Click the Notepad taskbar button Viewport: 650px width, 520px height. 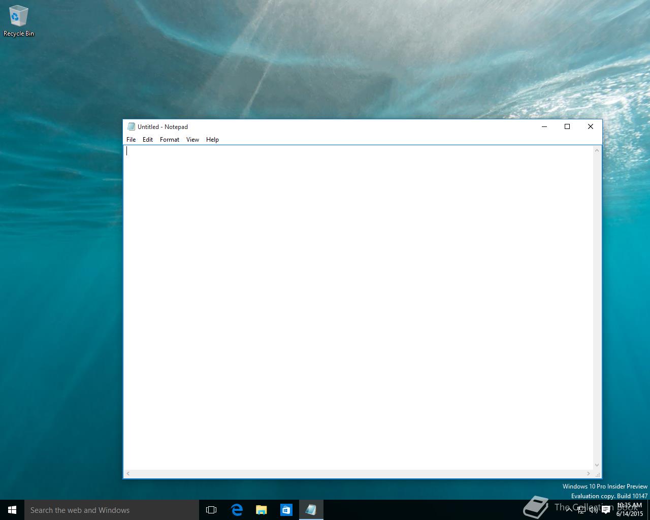[311, 510]
